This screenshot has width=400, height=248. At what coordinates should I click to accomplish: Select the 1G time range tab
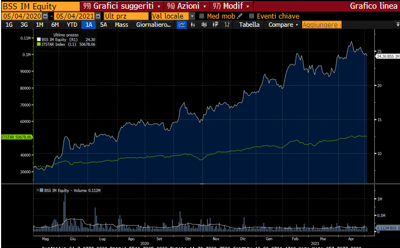pos(9,25)
